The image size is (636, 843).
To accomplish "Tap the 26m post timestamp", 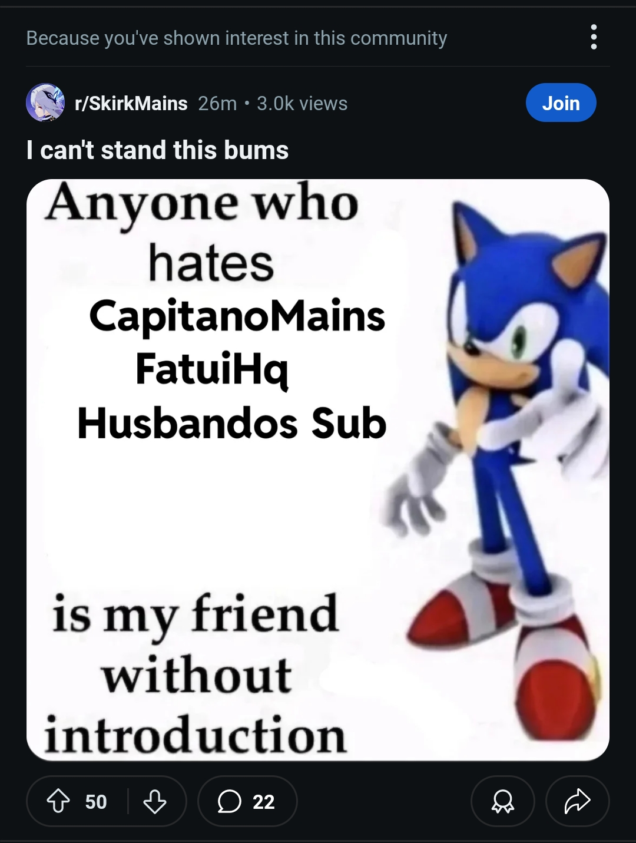I will coord(217,103).
